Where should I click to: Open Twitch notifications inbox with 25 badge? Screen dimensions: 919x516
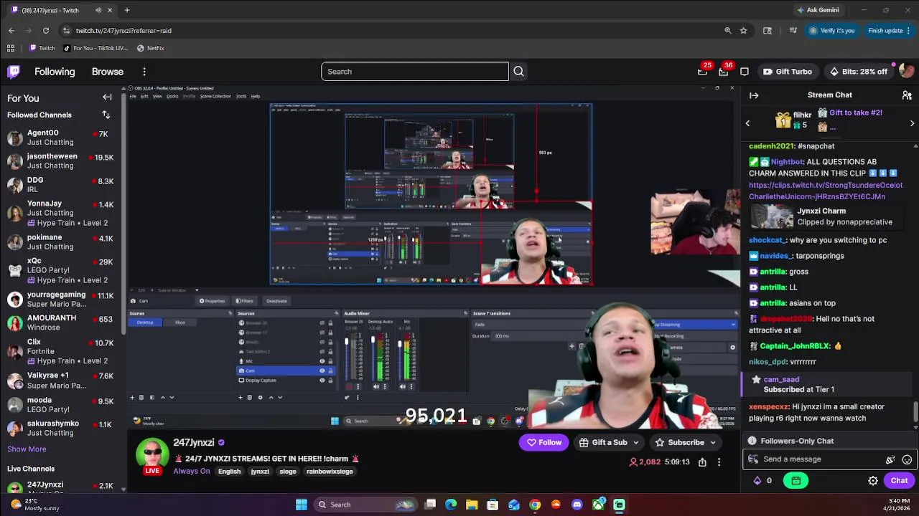point(702,72)
